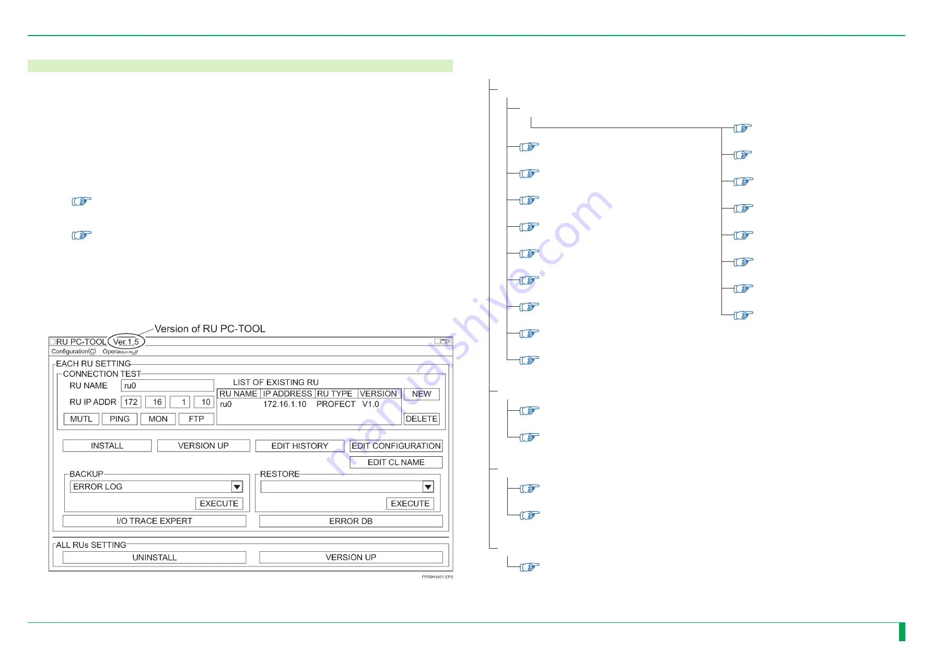This screenshot has width=933, height=660.
Task: Click the UNINSTALL button under ALL RUs SETTING
Action: (155, 558)
